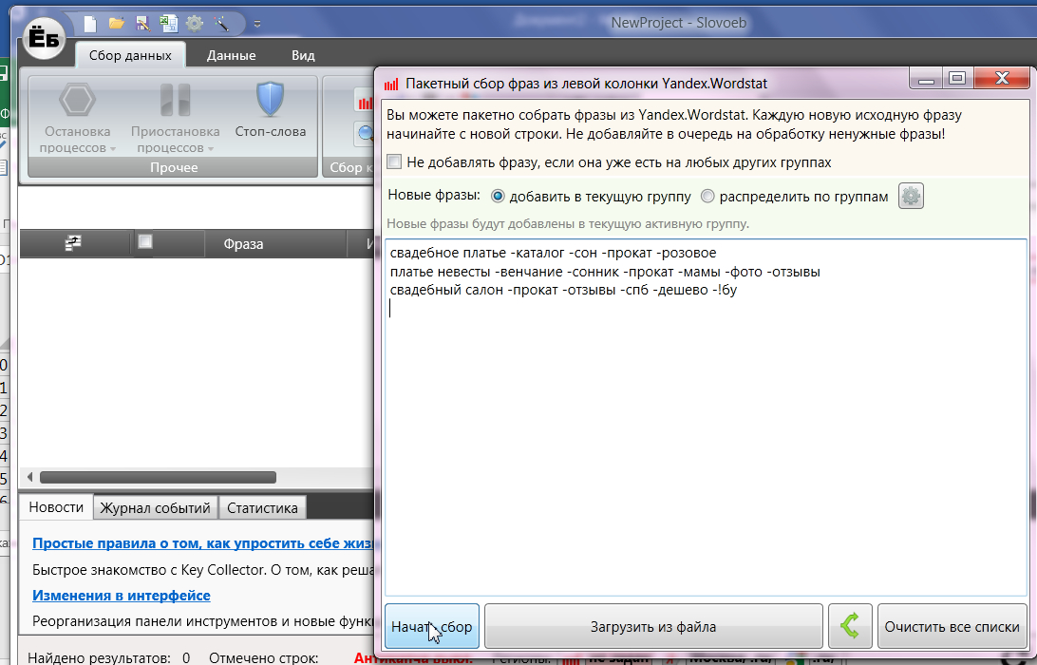The width and height of the screenshot is (1037, 665).
Task: Click the Excel export icon in quick toolbar
Action: [x=169, y=24]
